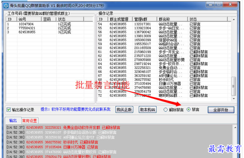The height and width of the screenshot is (158, 244).
Task: Select log row 64 group 298719244
Action: (164, 64)
